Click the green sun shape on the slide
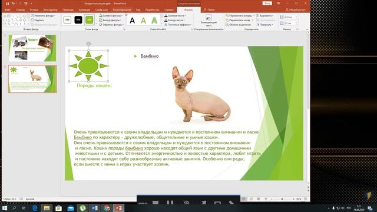Image resolution: width=377 pixels, height=212 pixels. [88, 65]
